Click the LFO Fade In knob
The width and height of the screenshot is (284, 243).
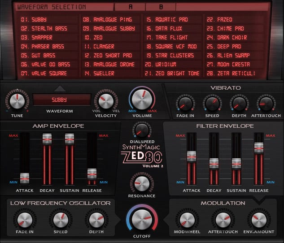(25, 220)
